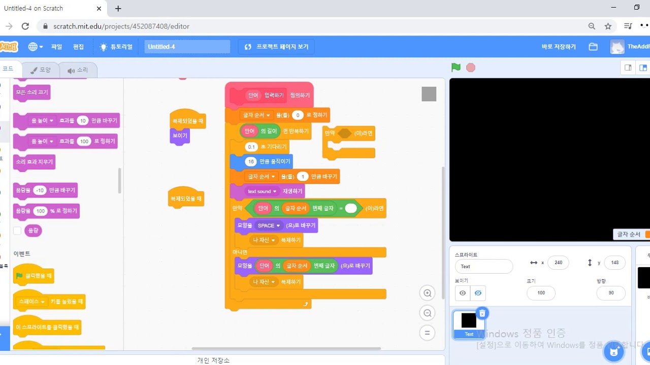Click the direction field 90
Image resolution: width=650 pixels, height=365 pixels.
point(611,293)
